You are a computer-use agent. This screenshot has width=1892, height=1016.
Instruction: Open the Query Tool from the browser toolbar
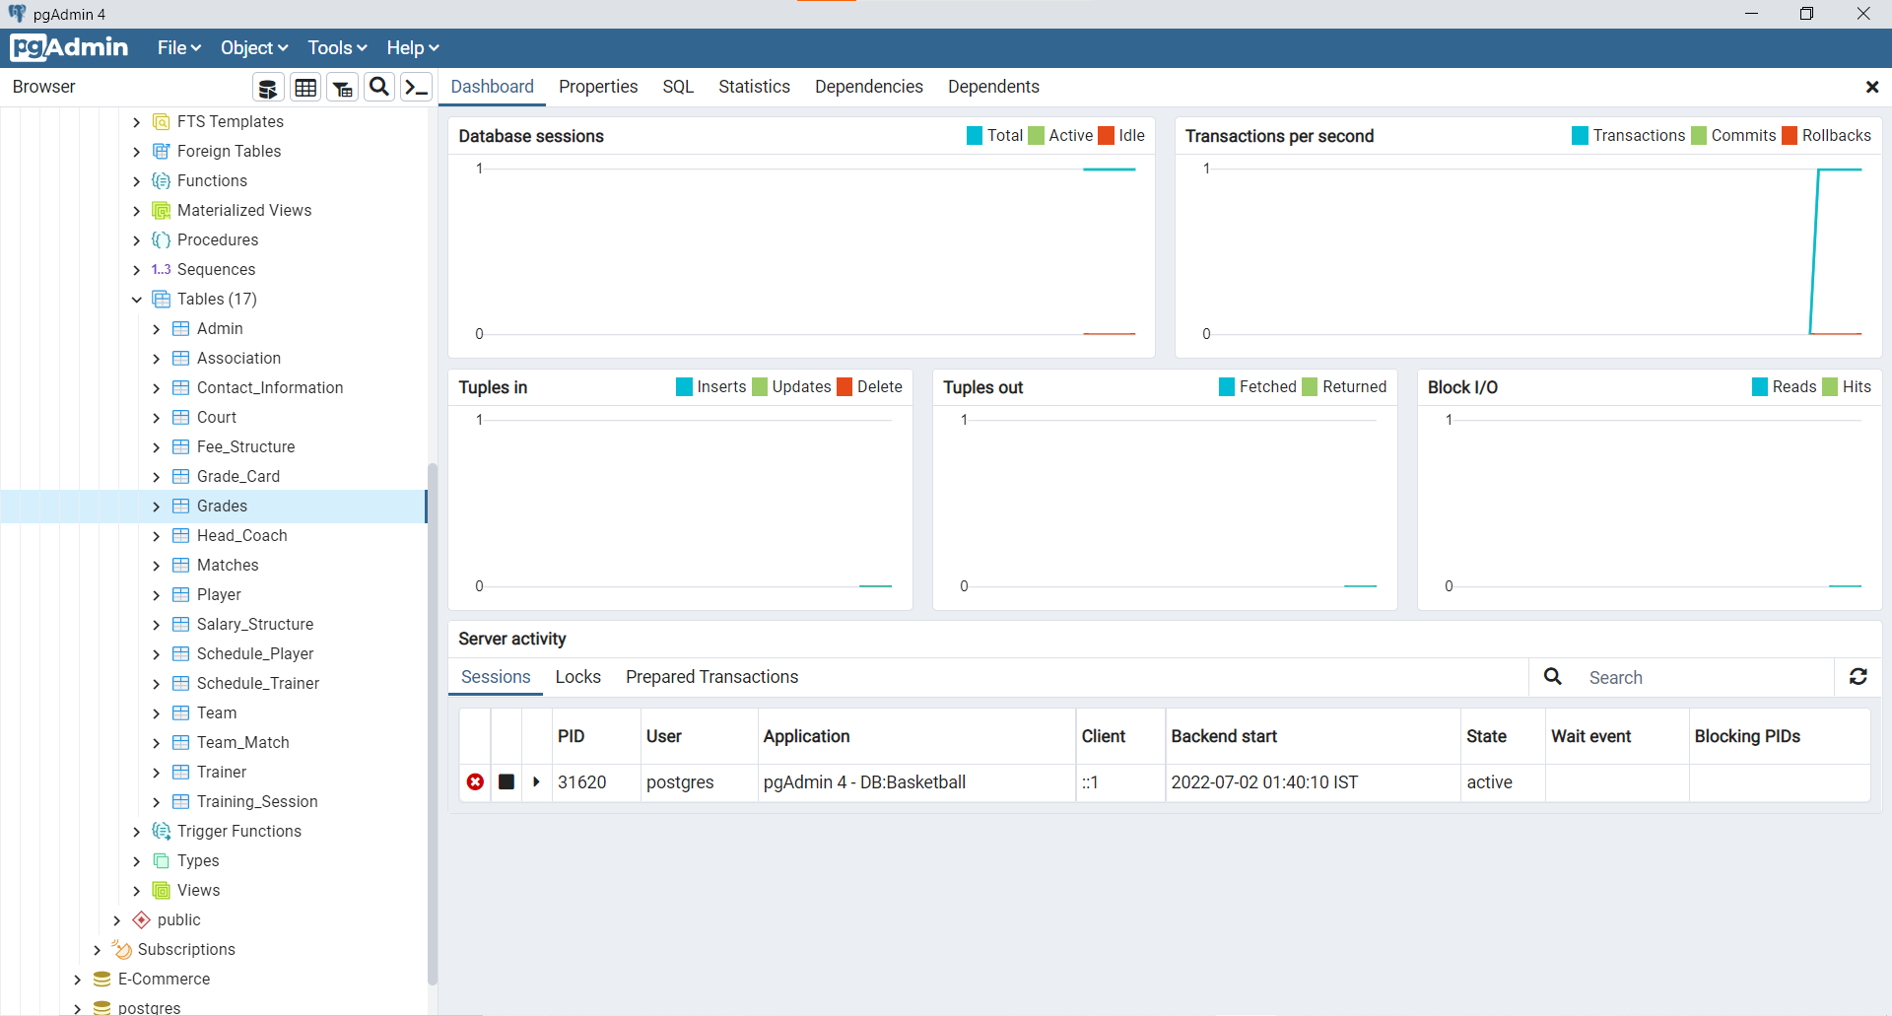point(267,87)
